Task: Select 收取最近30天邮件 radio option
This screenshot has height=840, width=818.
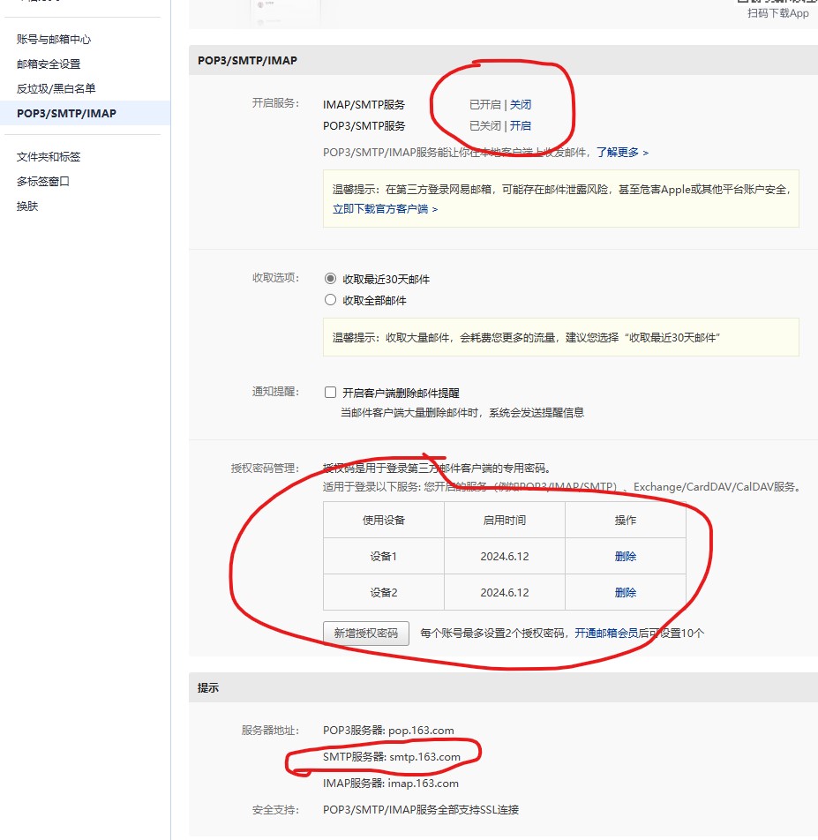Action: coord(331,279)
